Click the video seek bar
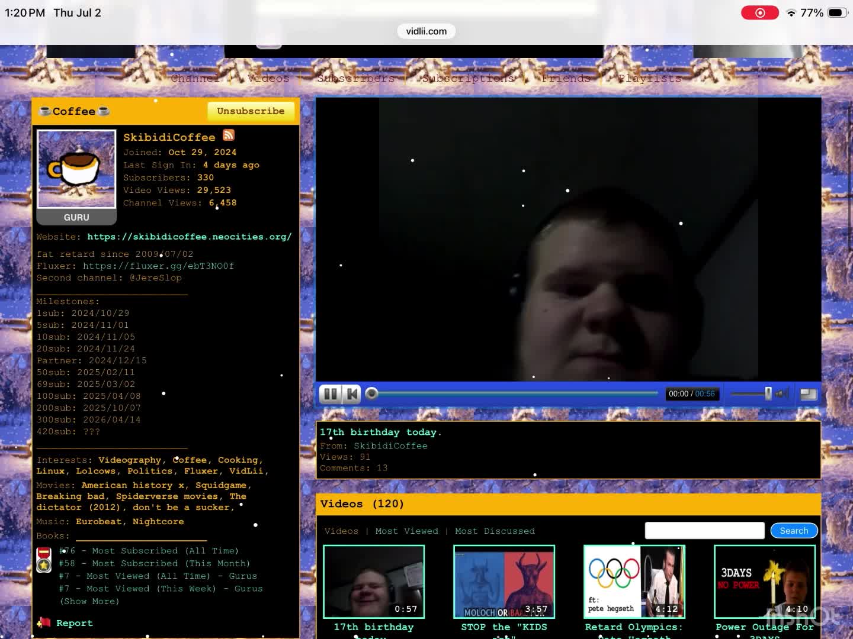This screenshot has width=853, height=639. [514, 393]
